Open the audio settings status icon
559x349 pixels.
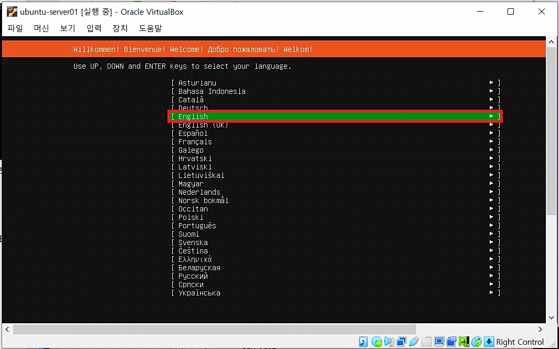click(388, 342)
